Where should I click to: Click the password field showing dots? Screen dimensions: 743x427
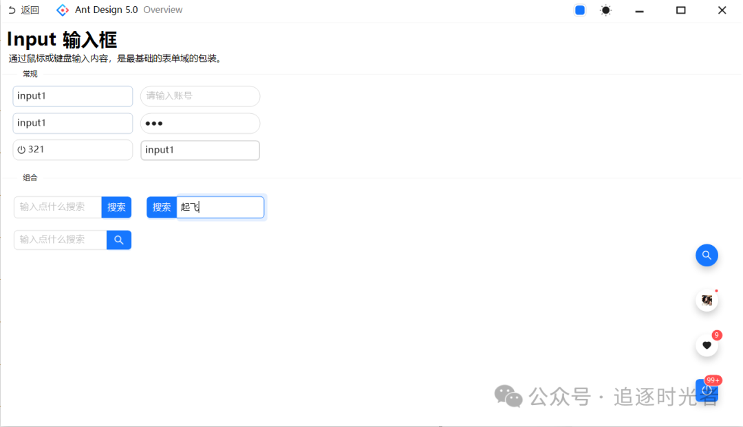pyautogui.click(x=200, y=123)
